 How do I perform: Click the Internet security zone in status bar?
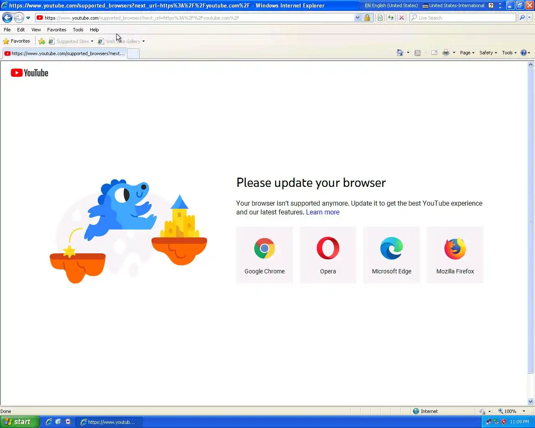coord(425,411)
